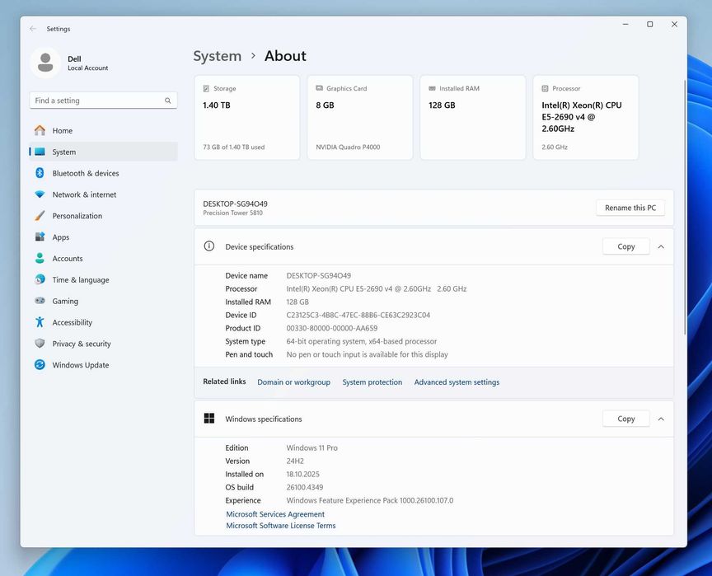The image size is (712, 576).
Task: Open System protection link
Action: 372,382
